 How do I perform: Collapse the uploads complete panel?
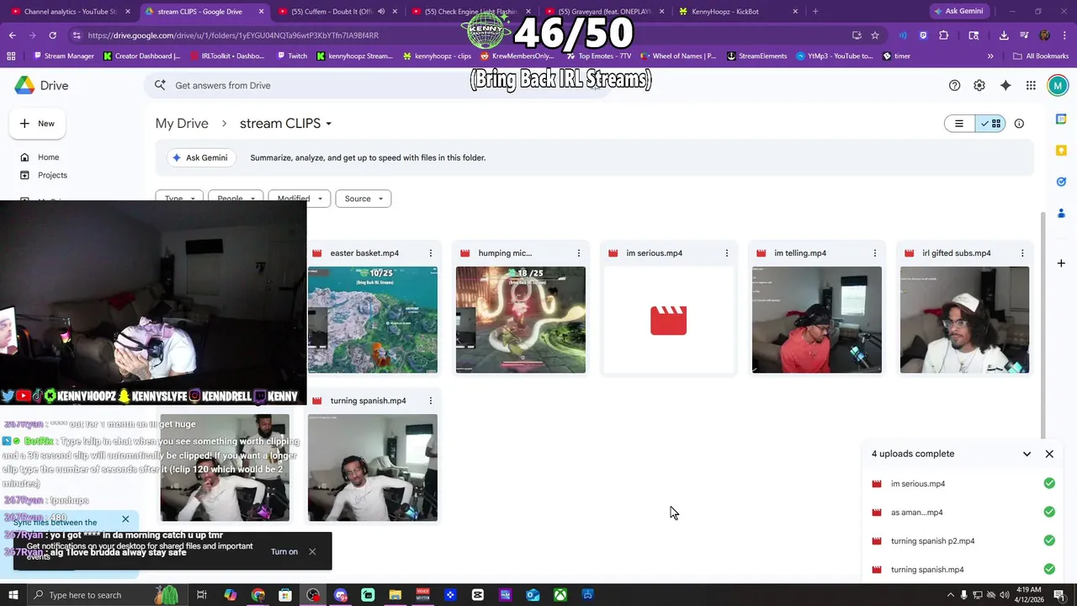pyautogui.click(x=1027, y=454)
